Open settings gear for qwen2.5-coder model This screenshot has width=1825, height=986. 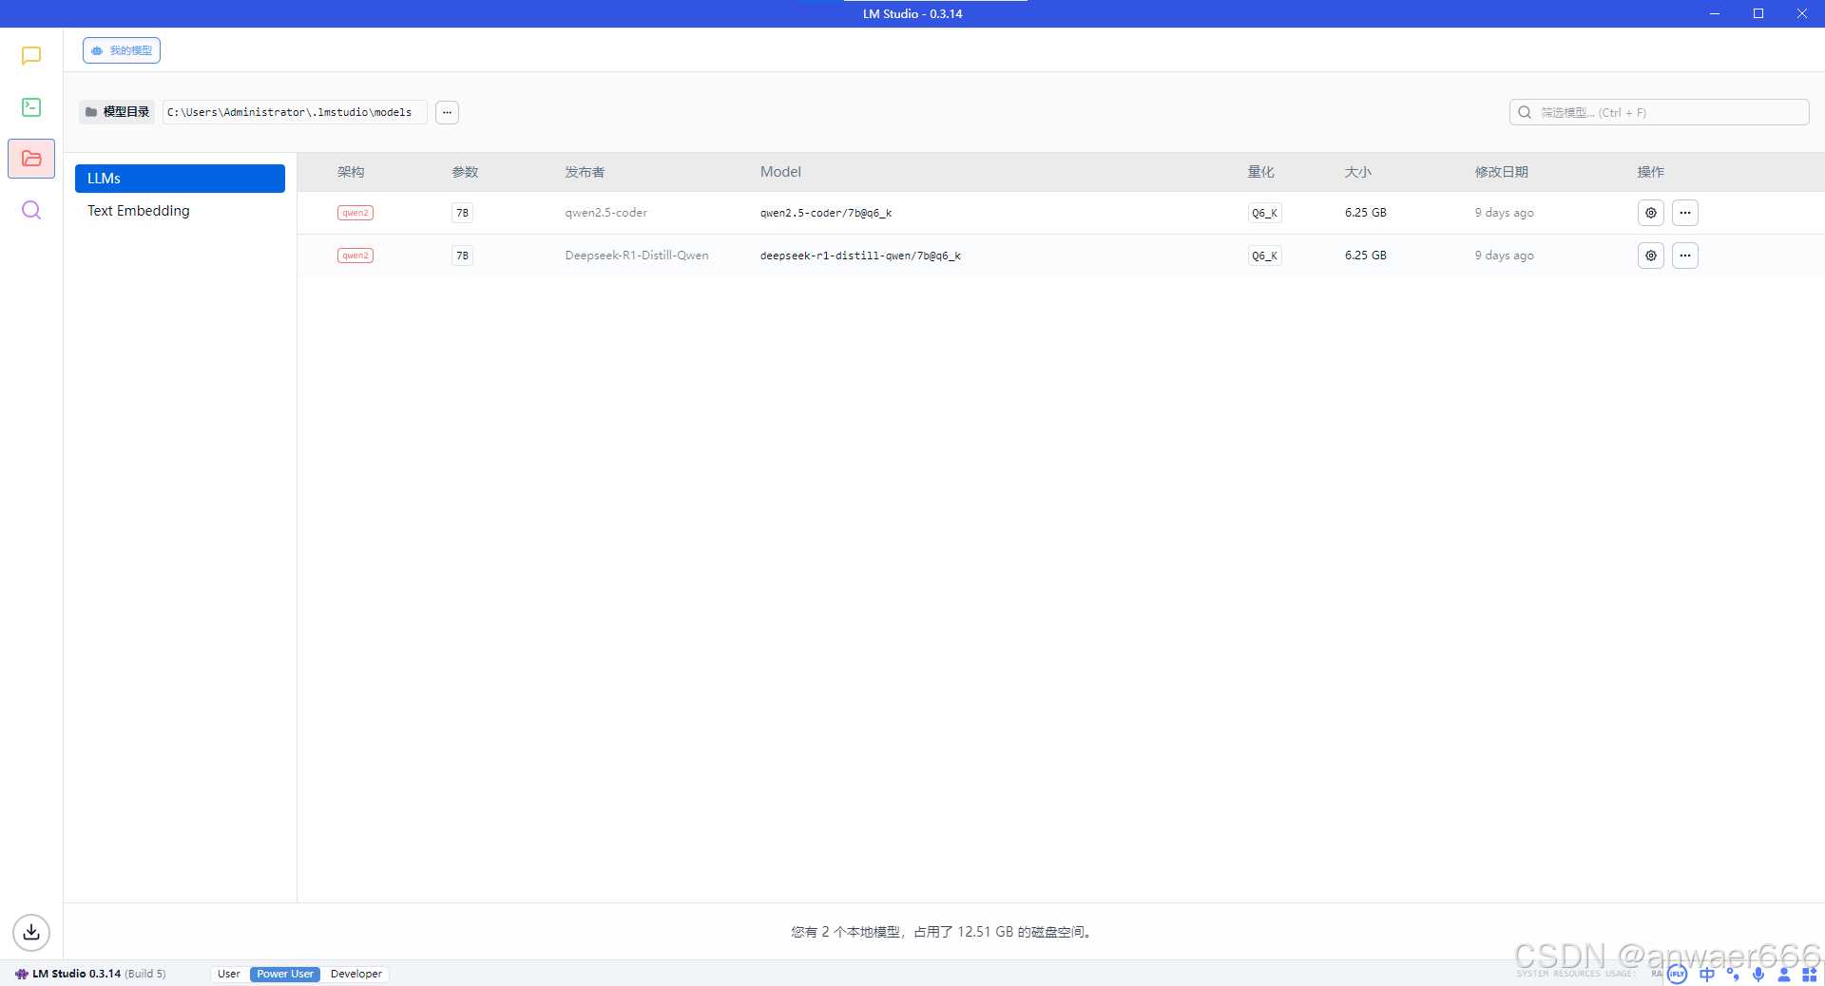pyautogui.click(x=1651, y=213)
